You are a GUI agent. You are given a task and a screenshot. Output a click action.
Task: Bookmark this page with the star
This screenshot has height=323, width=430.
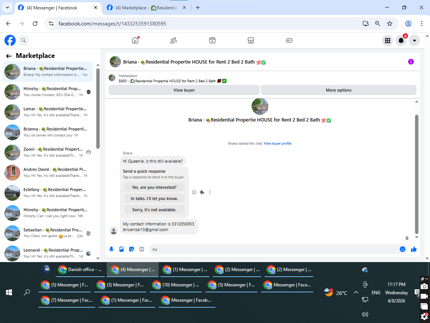tap(390, 24)
